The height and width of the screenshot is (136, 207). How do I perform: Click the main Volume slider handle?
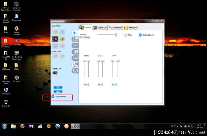(x=116, y=35)
